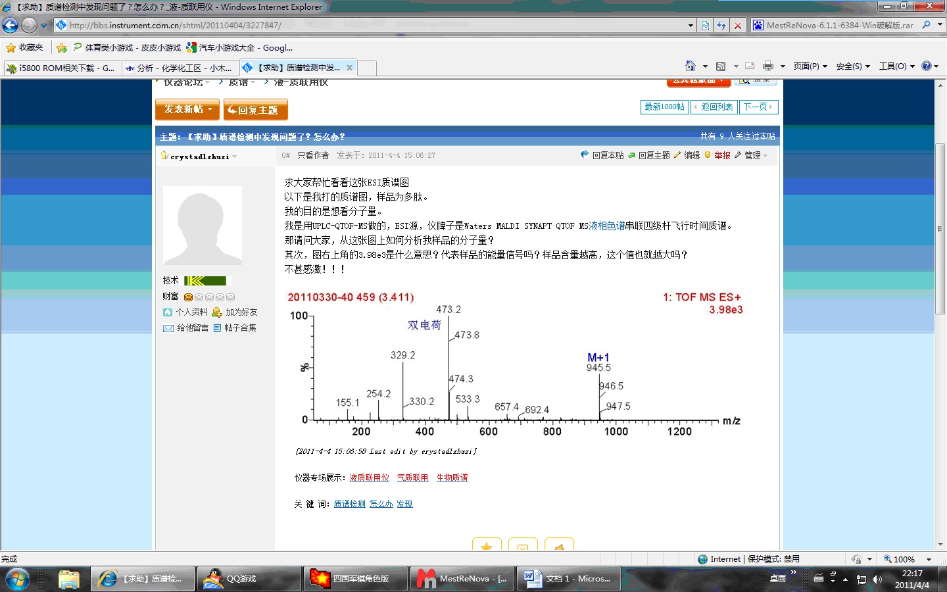The width and height of the screenshot is (947, 592).
Task: Open Windows Explorer from taskbar
Action: pos(68,579)
